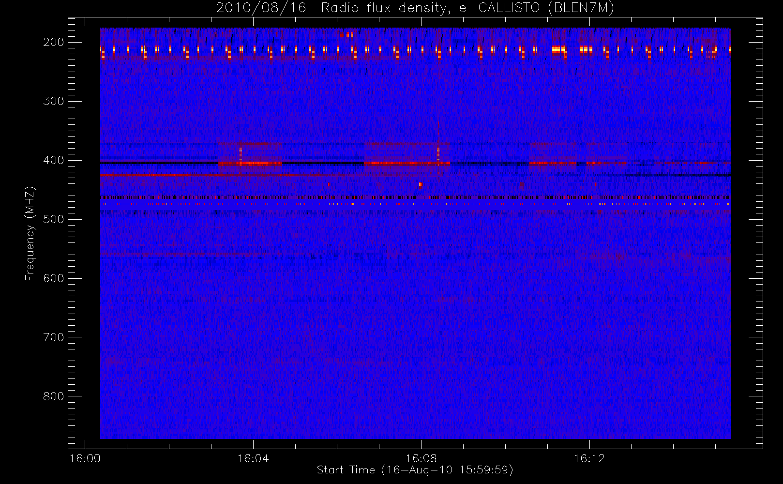Viewport: 783px width, 484px height.
Task: Select the 300 frequency axis label
Action: (x=54, y=101)
